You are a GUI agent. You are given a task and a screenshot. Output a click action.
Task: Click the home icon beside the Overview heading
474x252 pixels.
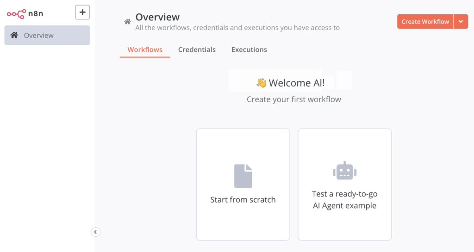click(128, 22)
